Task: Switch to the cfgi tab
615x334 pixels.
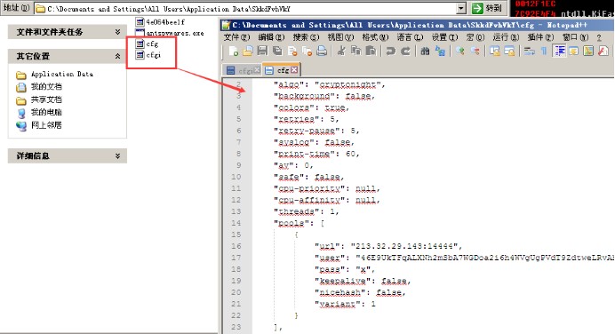Action: point(243,70)
